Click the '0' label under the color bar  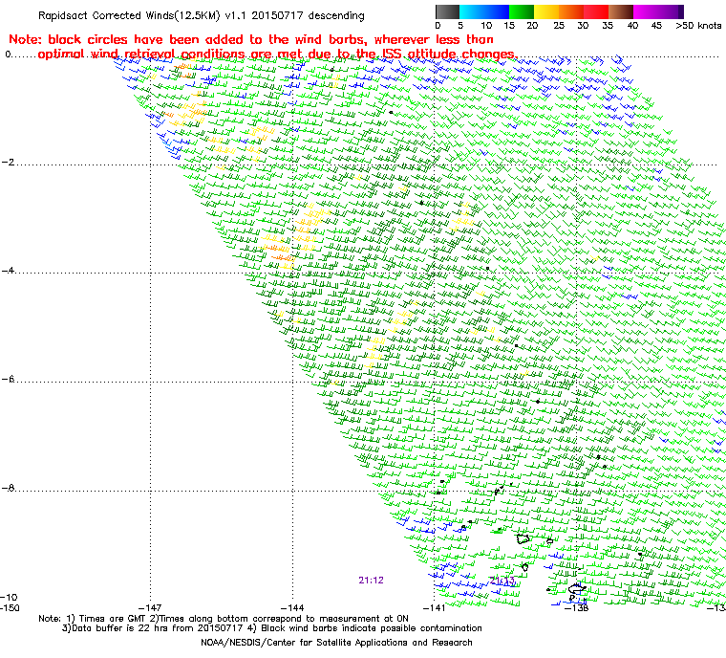tap(438, 26)
